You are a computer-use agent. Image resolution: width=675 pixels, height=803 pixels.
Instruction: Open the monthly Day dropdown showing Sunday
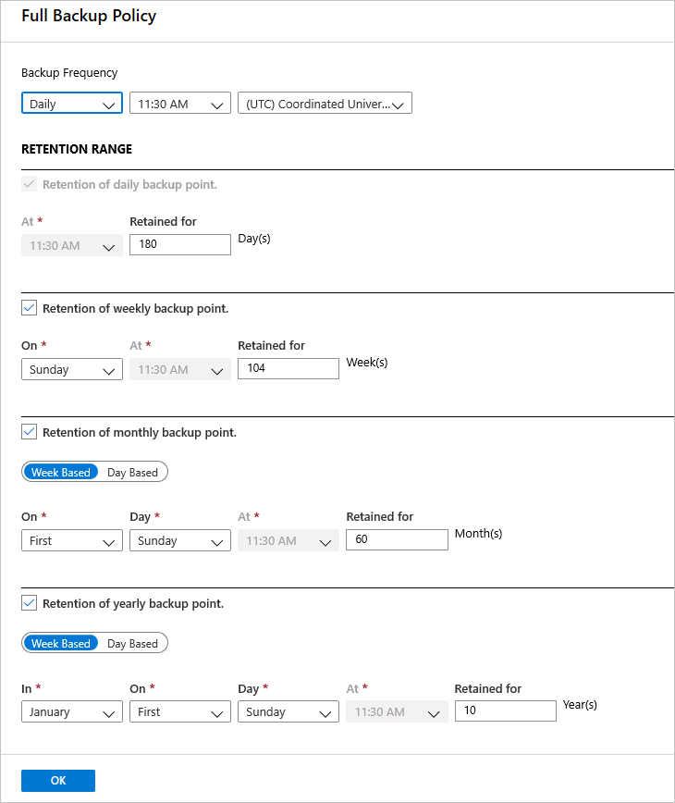pos(179,539)
